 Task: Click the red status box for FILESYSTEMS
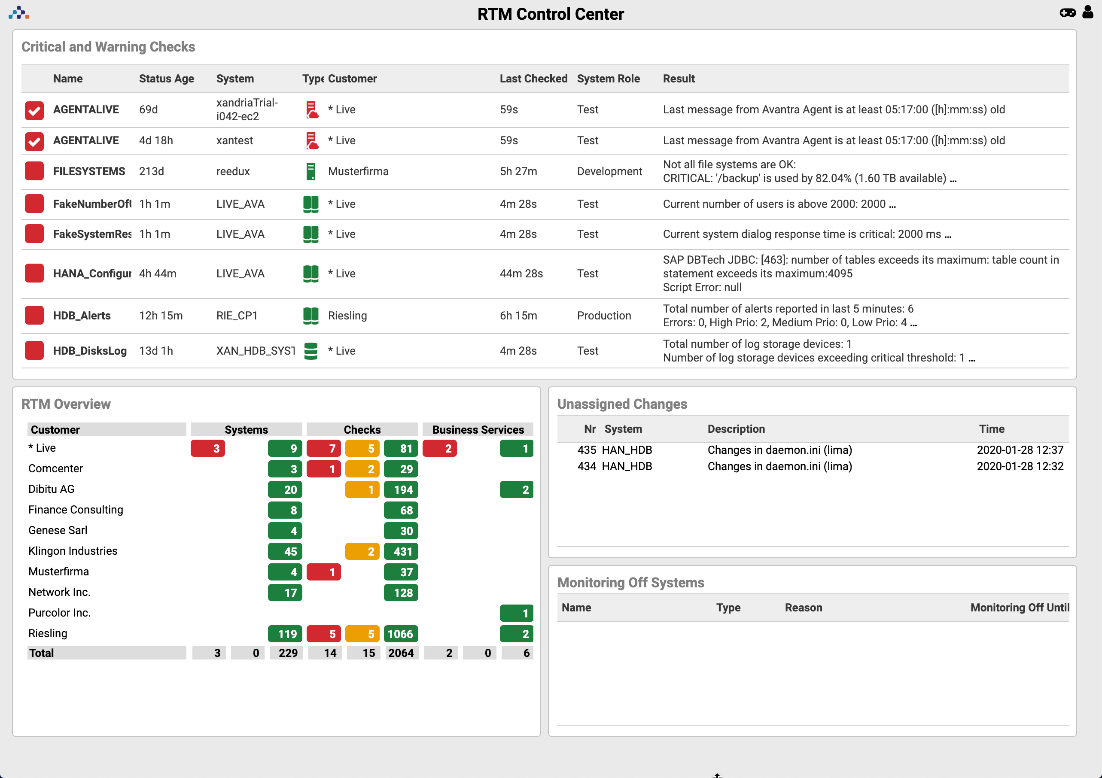(x=34, y=171)
